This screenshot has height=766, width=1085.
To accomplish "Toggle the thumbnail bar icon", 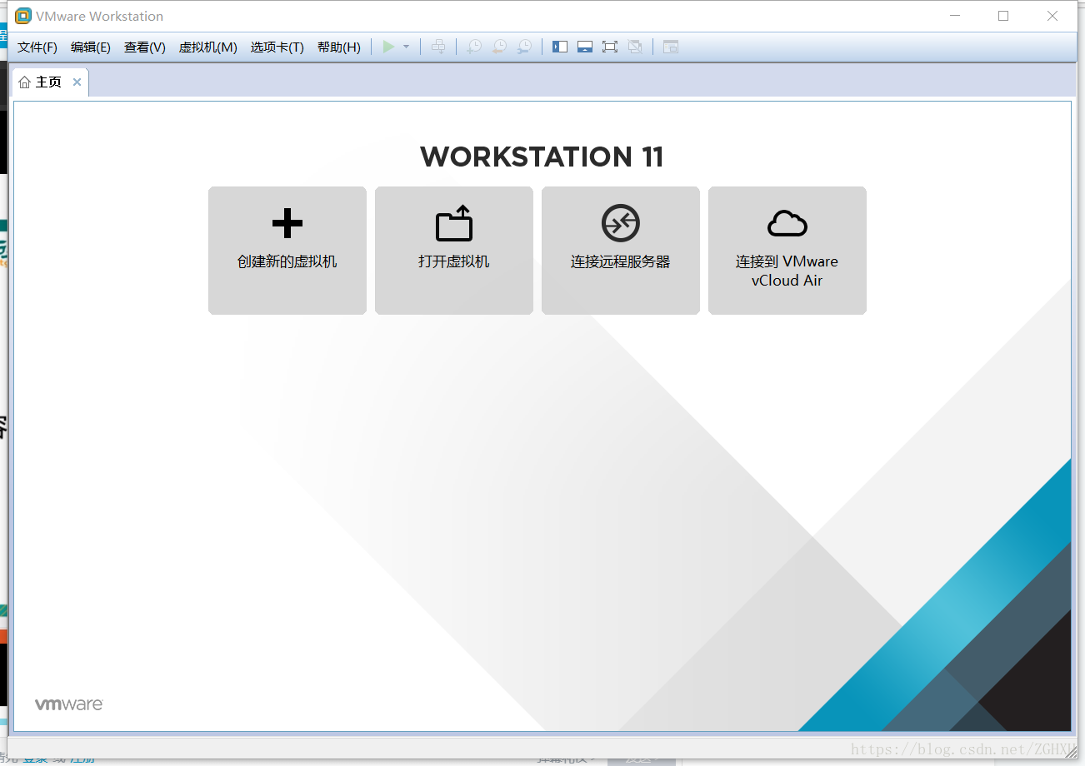I will click(585, 47).
